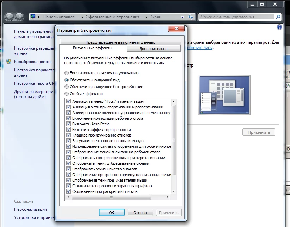
Task: Open Панель управления домашняя страница link
Action: pyautogui.click(x=34, y=34)
